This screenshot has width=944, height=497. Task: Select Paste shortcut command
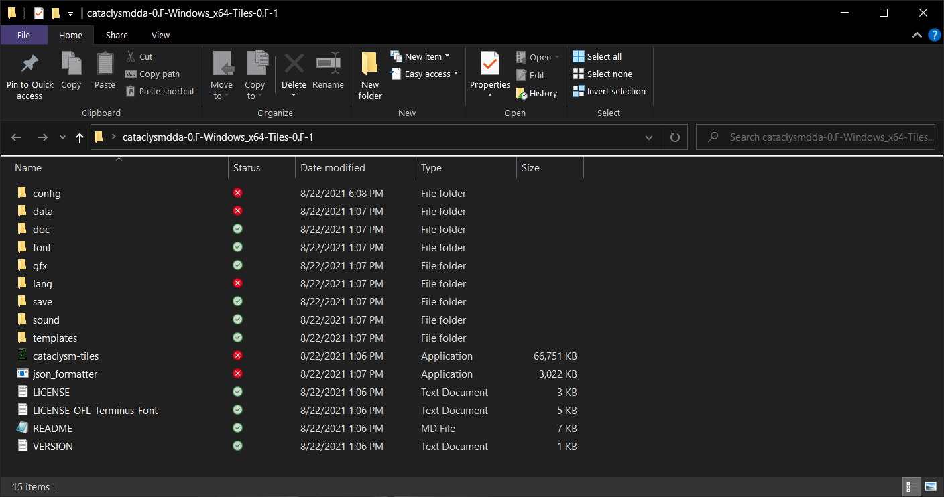point(160,92)
